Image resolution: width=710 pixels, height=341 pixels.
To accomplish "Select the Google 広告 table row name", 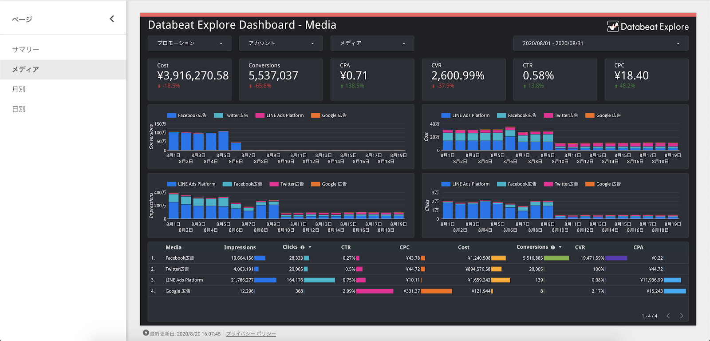I will pyautogui.click(x=178, y=291).
